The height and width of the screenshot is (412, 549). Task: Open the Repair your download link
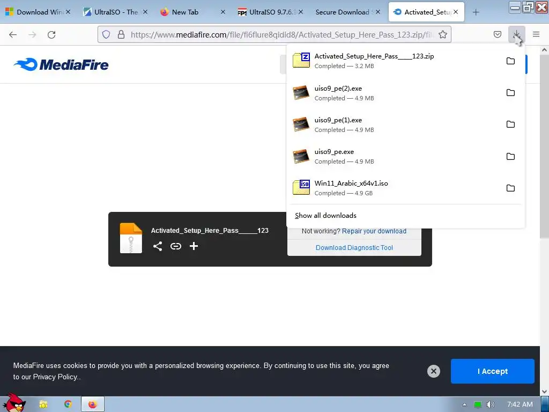tap(374, 231)
